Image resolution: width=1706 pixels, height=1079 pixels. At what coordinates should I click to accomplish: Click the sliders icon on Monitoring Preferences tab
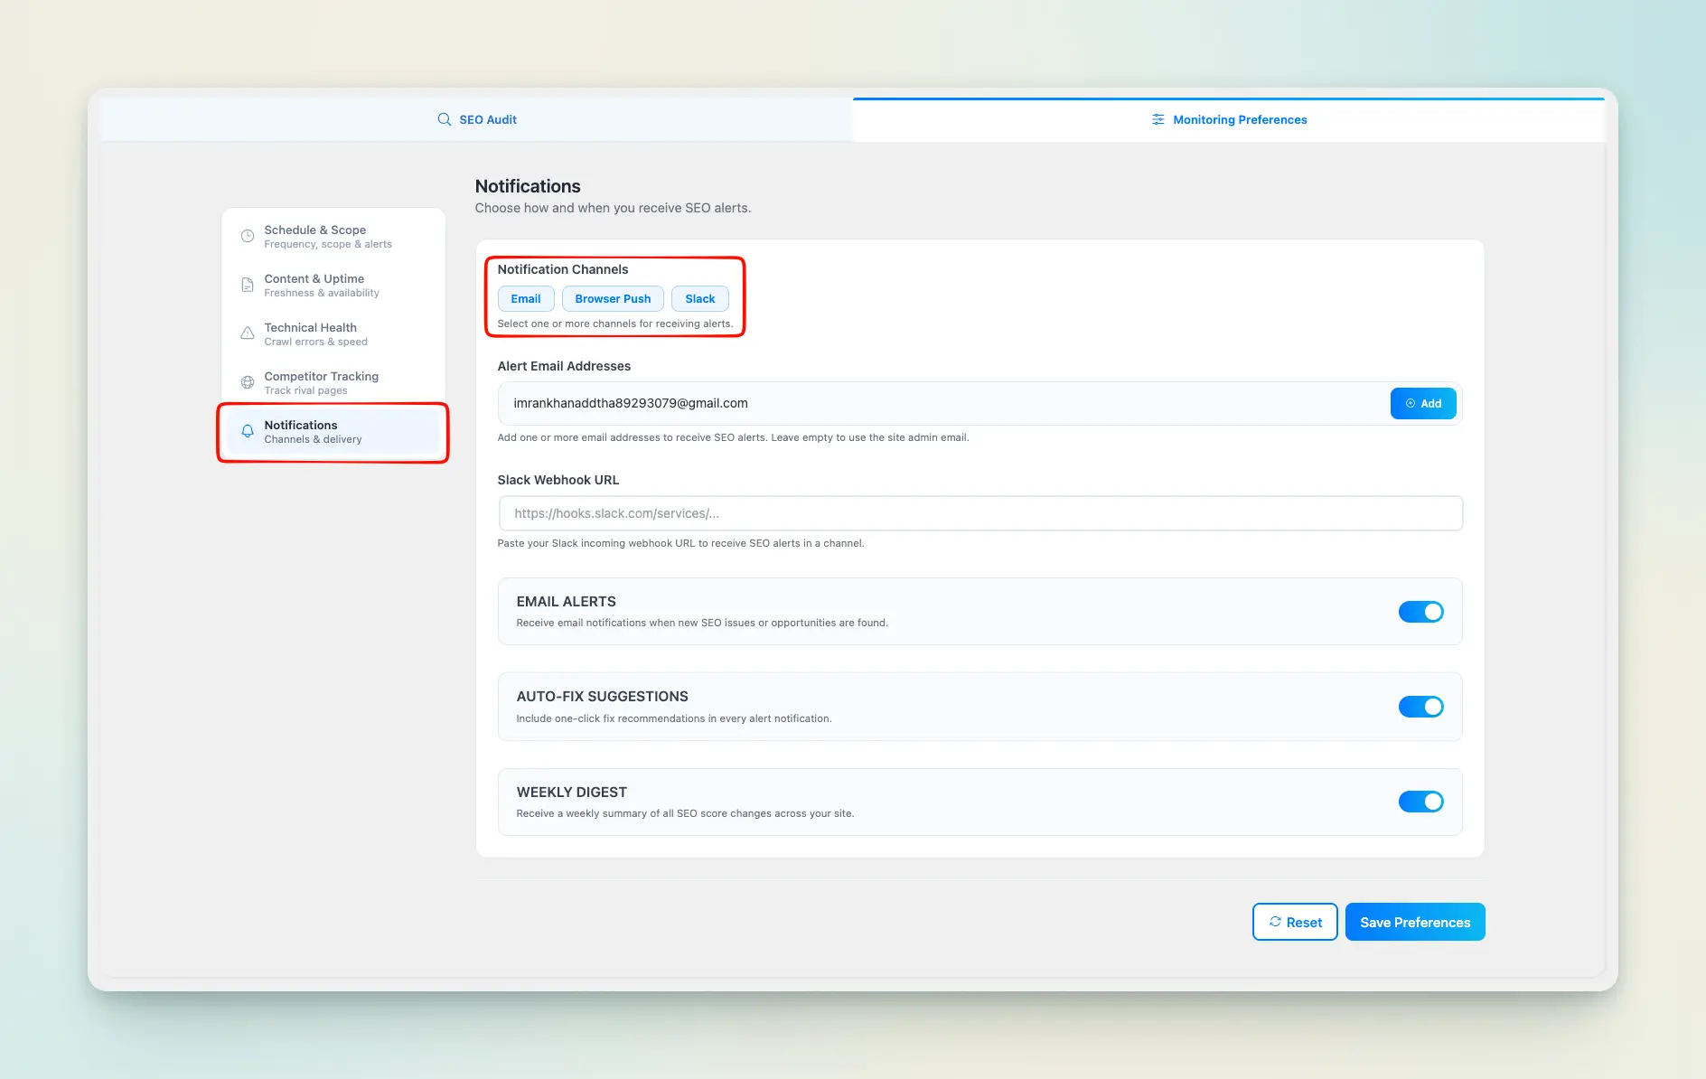pos(1158,119)
